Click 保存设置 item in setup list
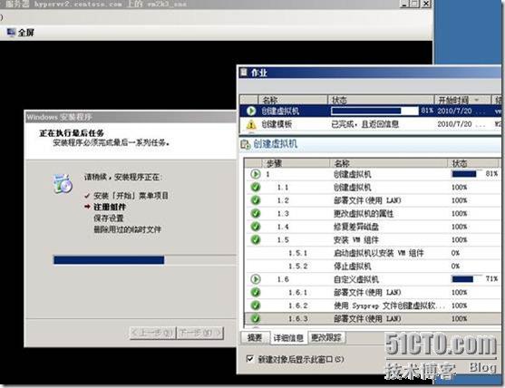The width and height of the screenshot is (505, 388). coord(109,218)
